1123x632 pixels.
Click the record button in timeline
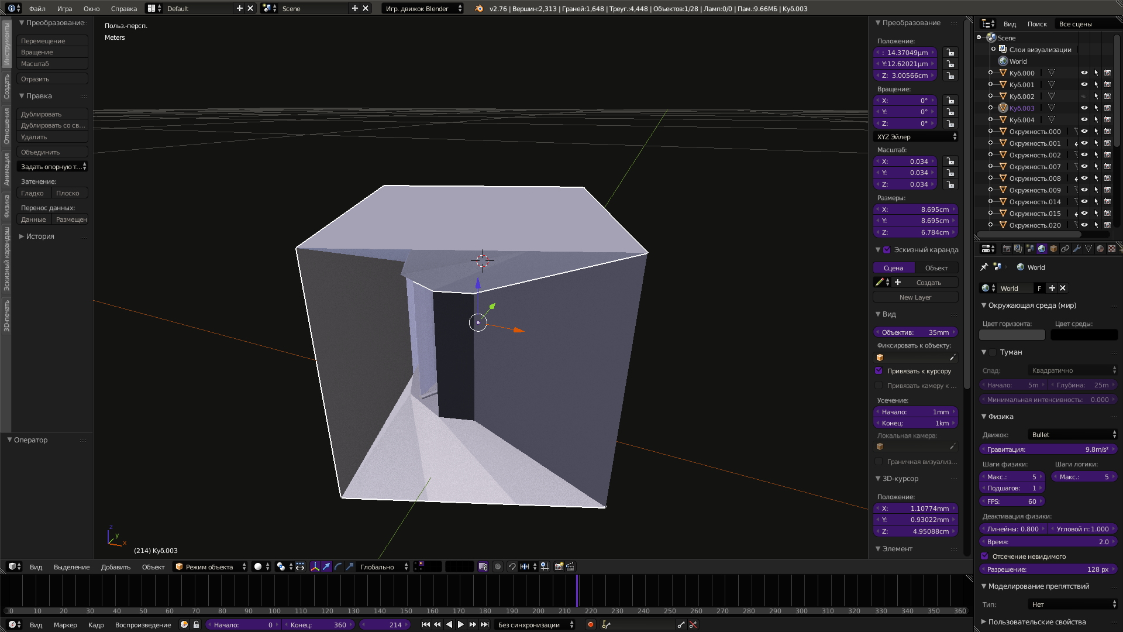click(x=590, y=624)
